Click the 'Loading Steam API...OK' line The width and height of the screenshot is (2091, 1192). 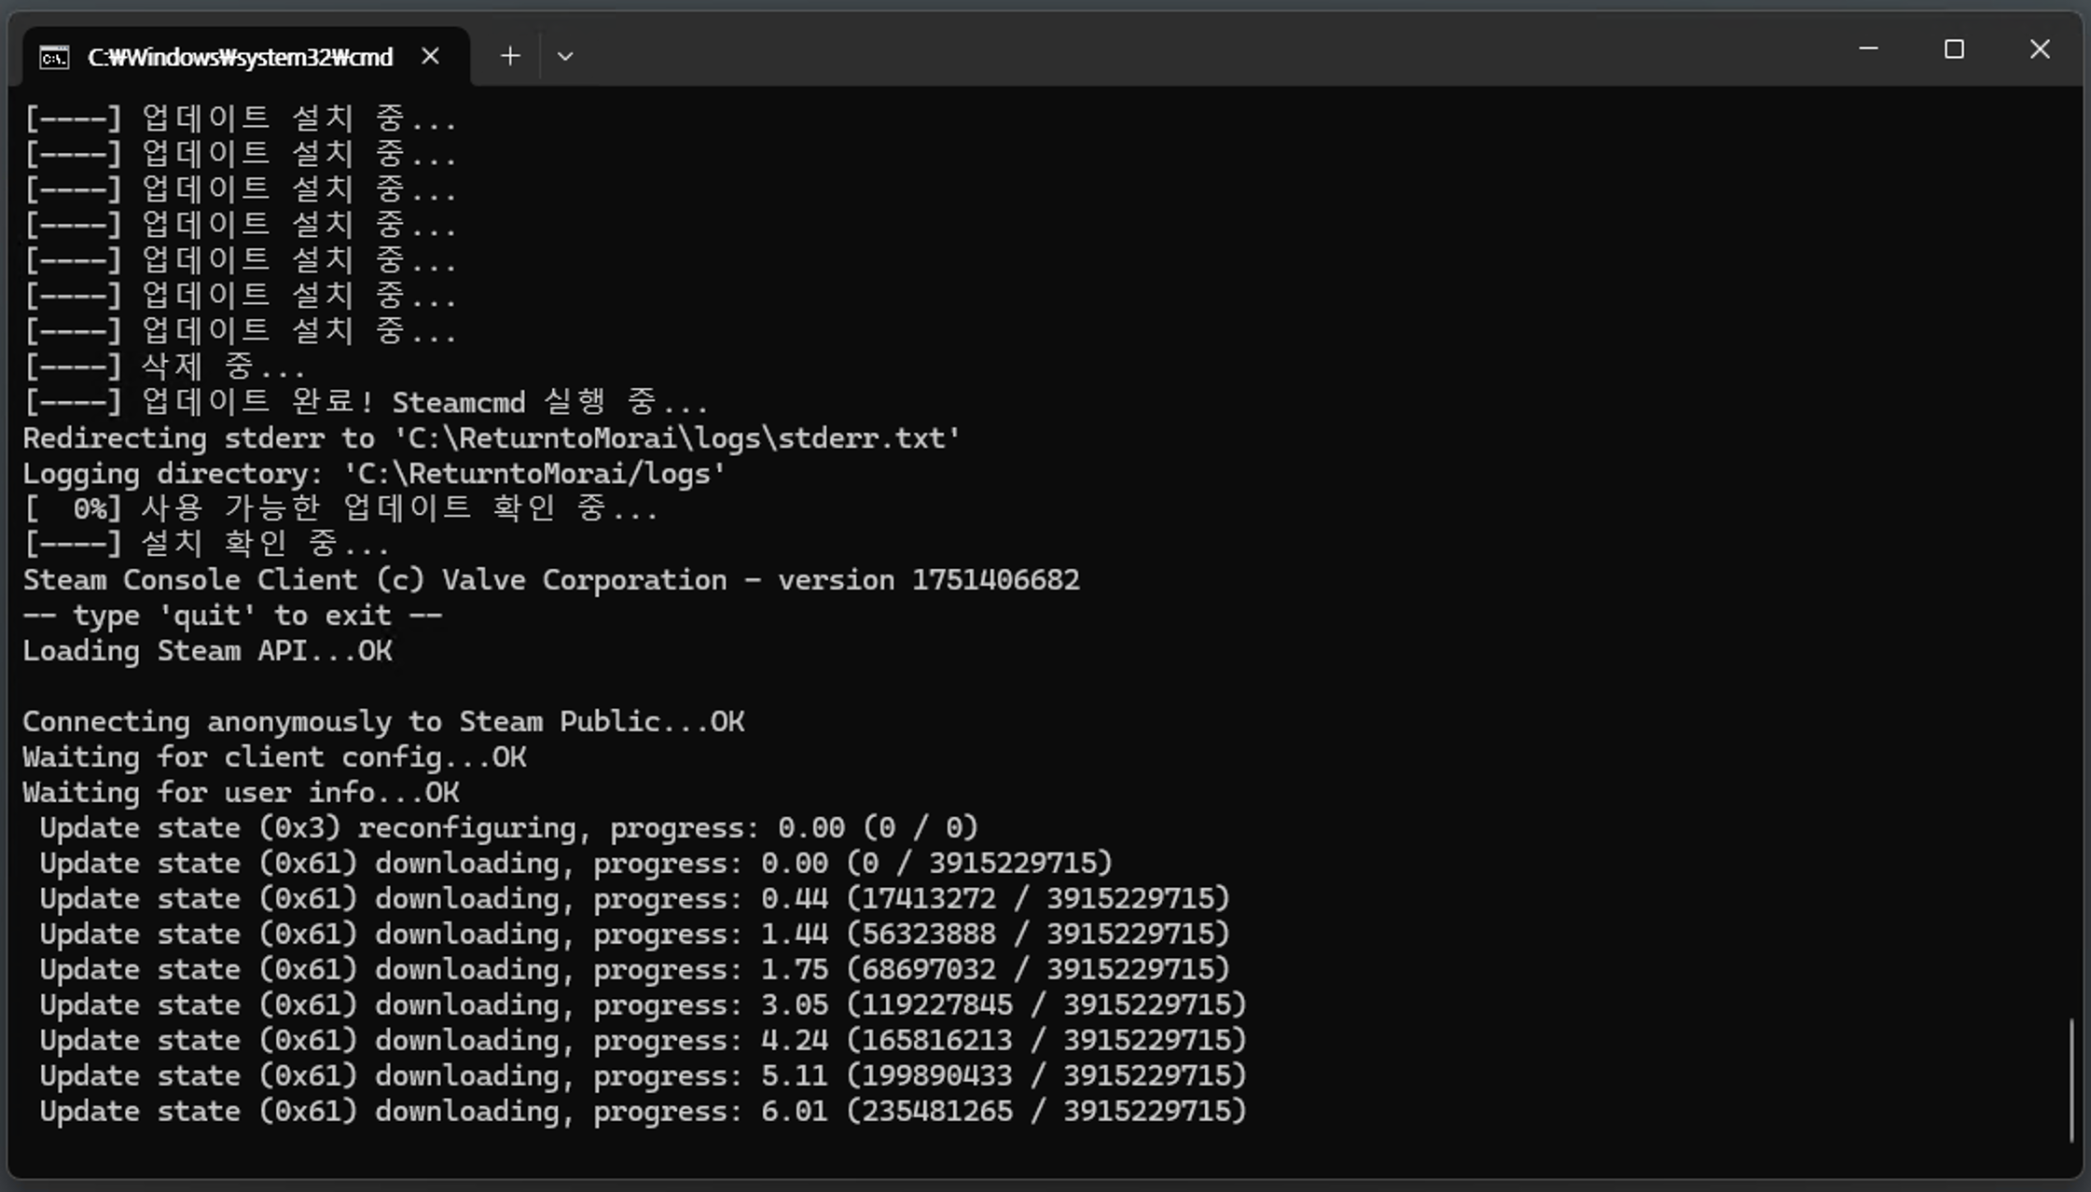(207, 651)
